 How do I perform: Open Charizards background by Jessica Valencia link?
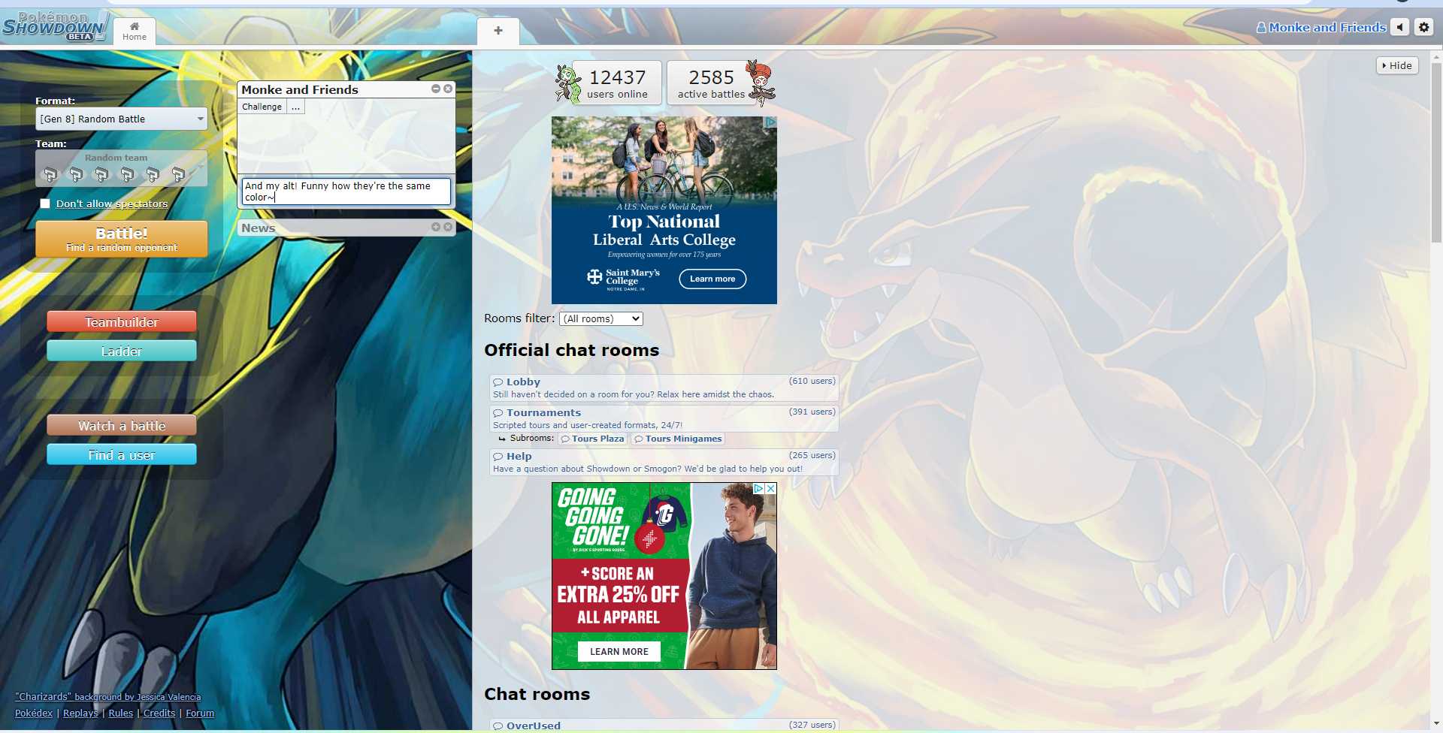(x=107, y=697)
